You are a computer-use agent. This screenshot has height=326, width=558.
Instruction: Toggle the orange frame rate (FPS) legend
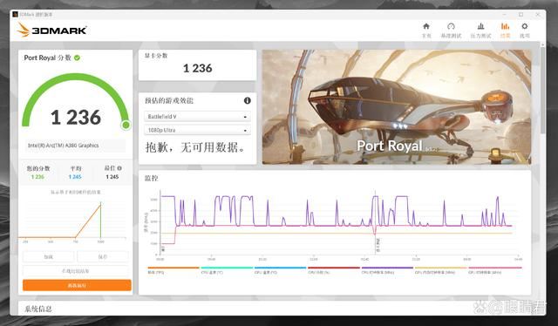click(x=173, y=270)
